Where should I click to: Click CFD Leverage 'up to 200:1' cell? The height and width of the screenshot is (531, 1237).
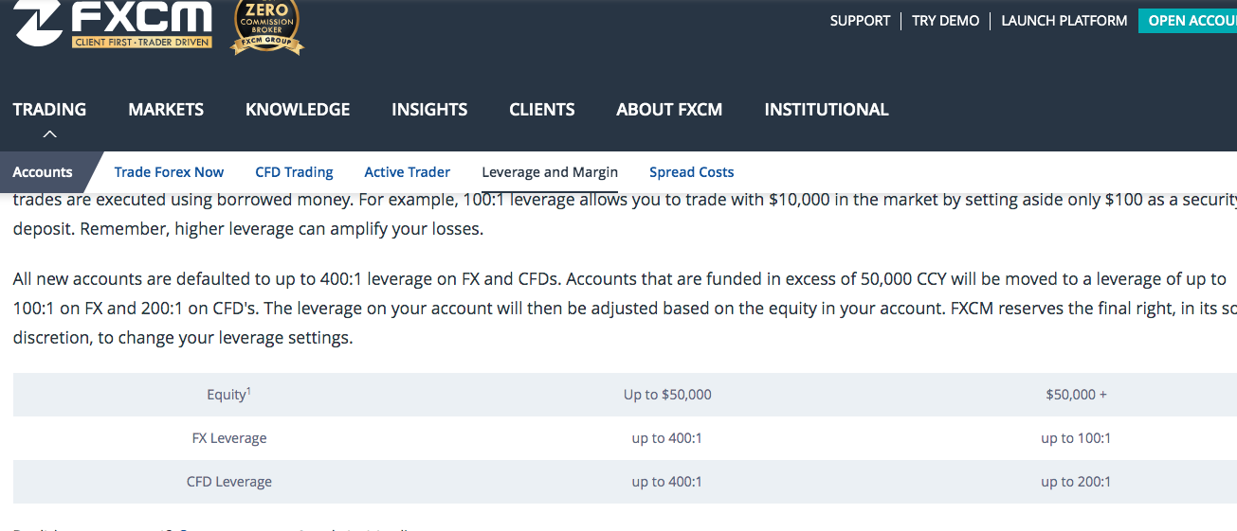1076,482
